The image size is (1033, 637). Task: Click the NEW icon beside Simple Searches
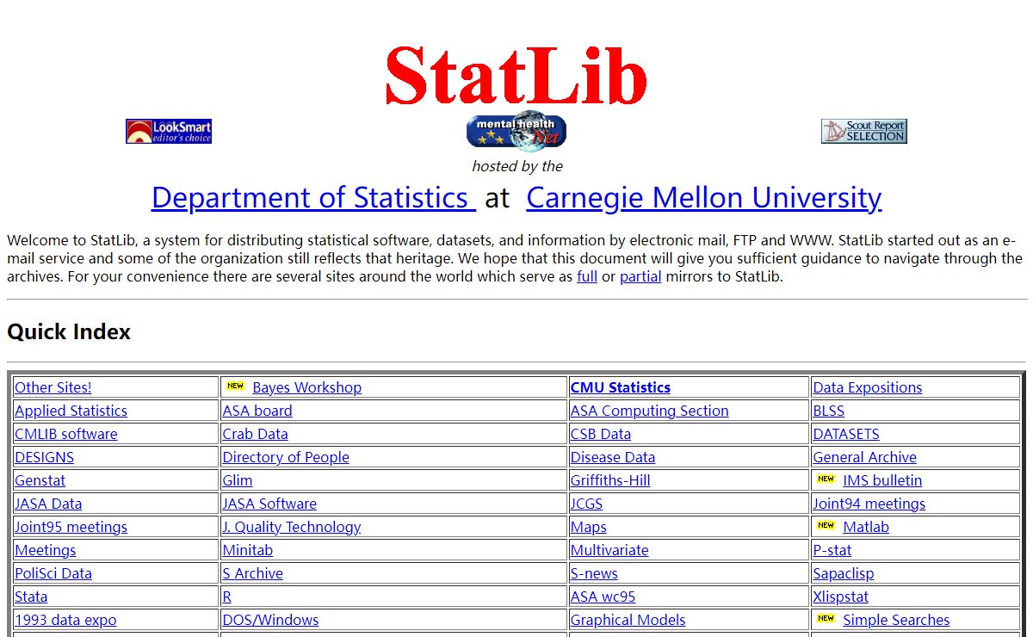tap(826, 619)
